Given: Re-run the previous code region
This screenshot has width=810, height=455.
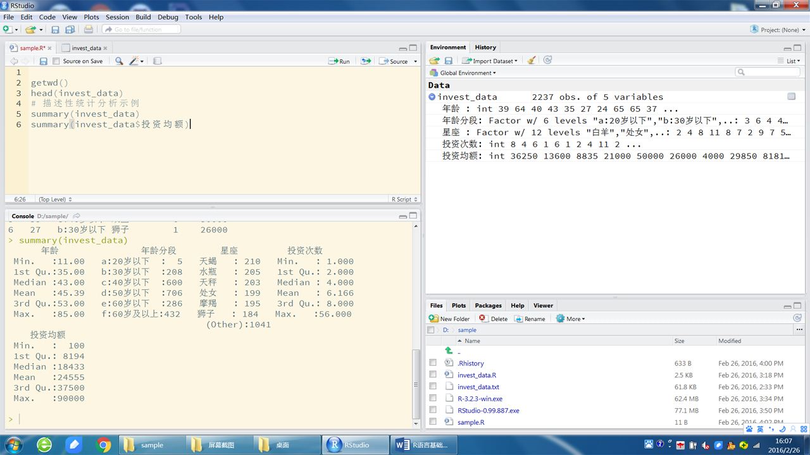Looking at the screenshot, I should [x=366, y=61].
